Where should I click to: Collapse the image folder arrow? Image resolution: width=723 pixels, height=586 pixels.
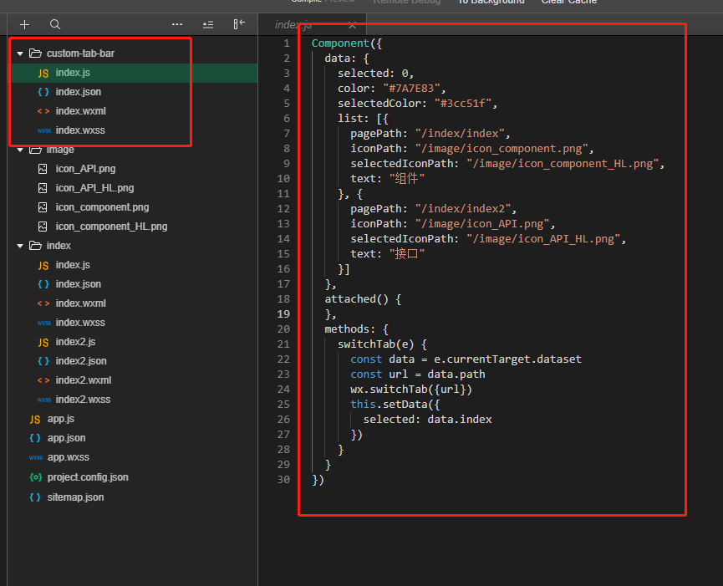click(x=20, y=150)
